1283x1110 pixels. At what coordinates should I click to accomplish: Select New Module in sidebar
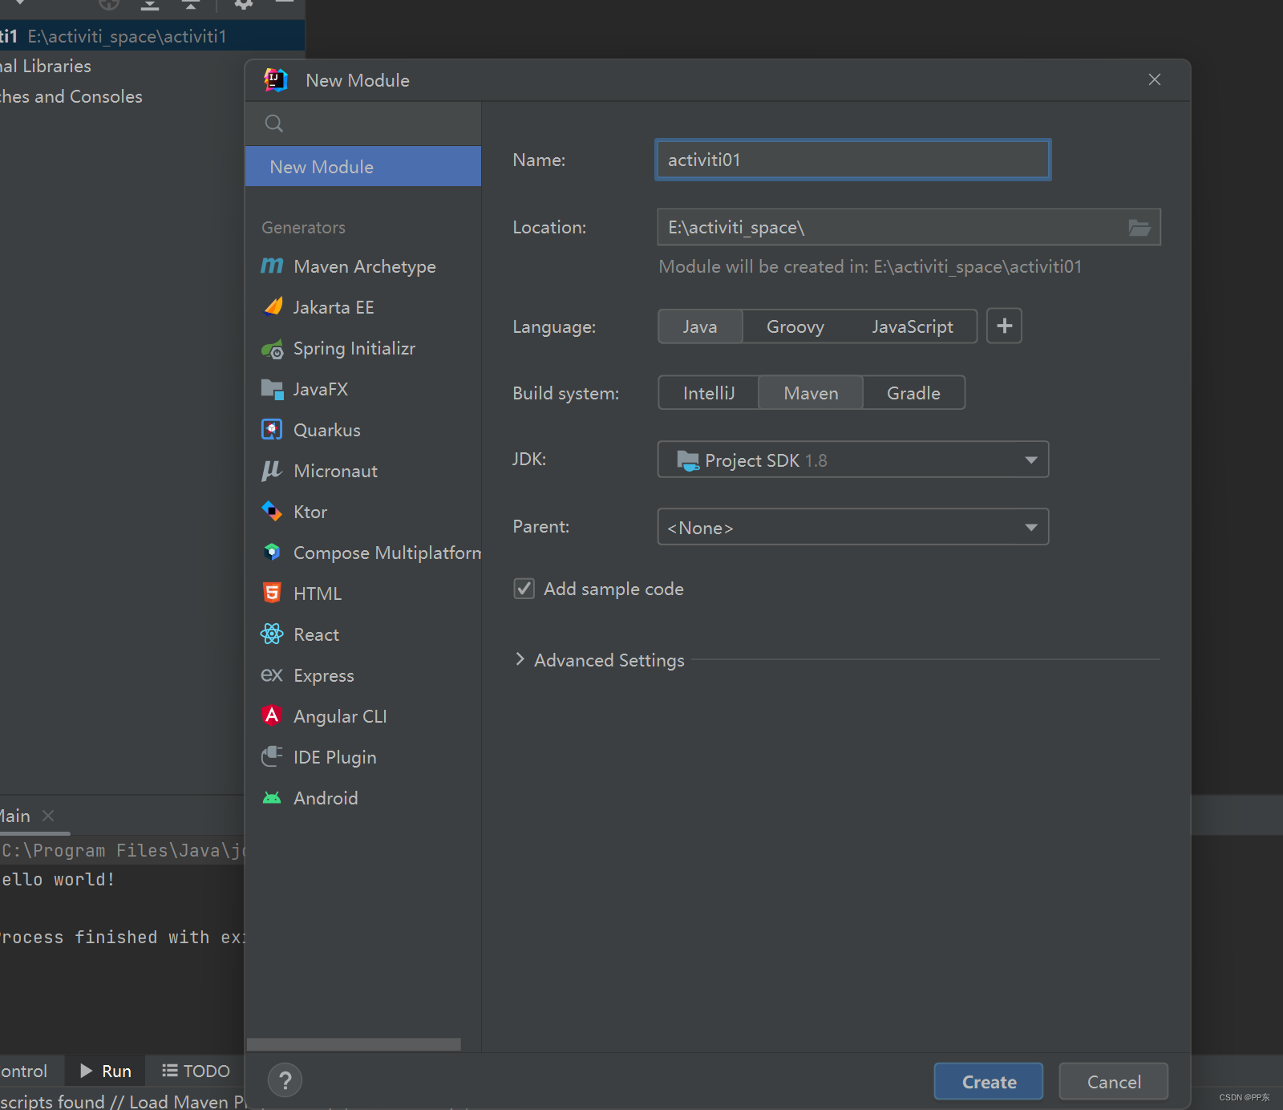(x=363, y=167)
